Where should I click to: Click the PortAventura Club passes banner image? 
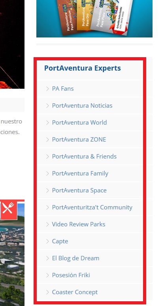tap(94, 19)
